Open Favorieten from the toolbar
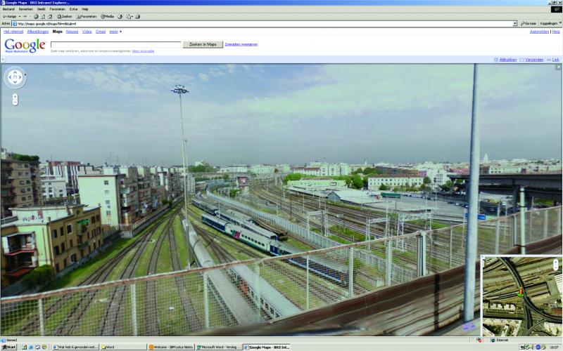 click(x=87, y=16)
